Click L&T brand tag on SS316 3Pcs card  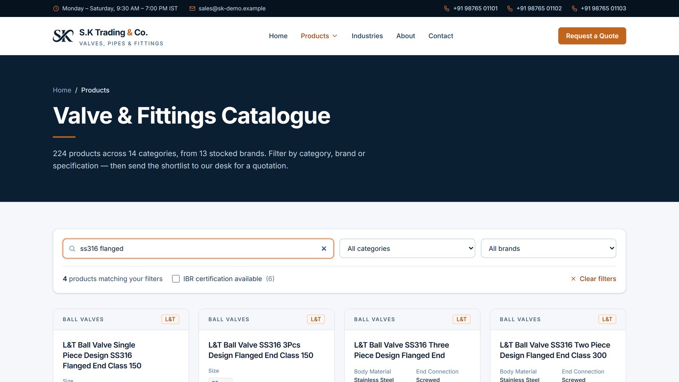316,319
